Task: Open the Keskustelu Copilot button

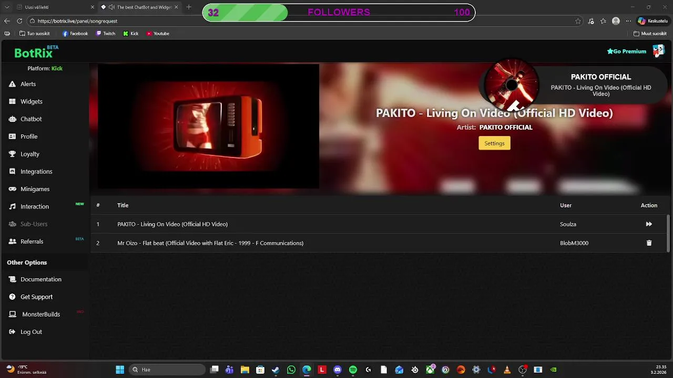Action: click(652, 21)
